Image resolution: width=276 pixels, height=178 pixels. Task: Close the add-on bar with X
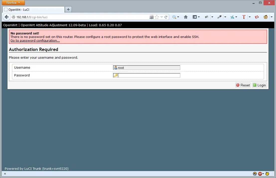5,174
